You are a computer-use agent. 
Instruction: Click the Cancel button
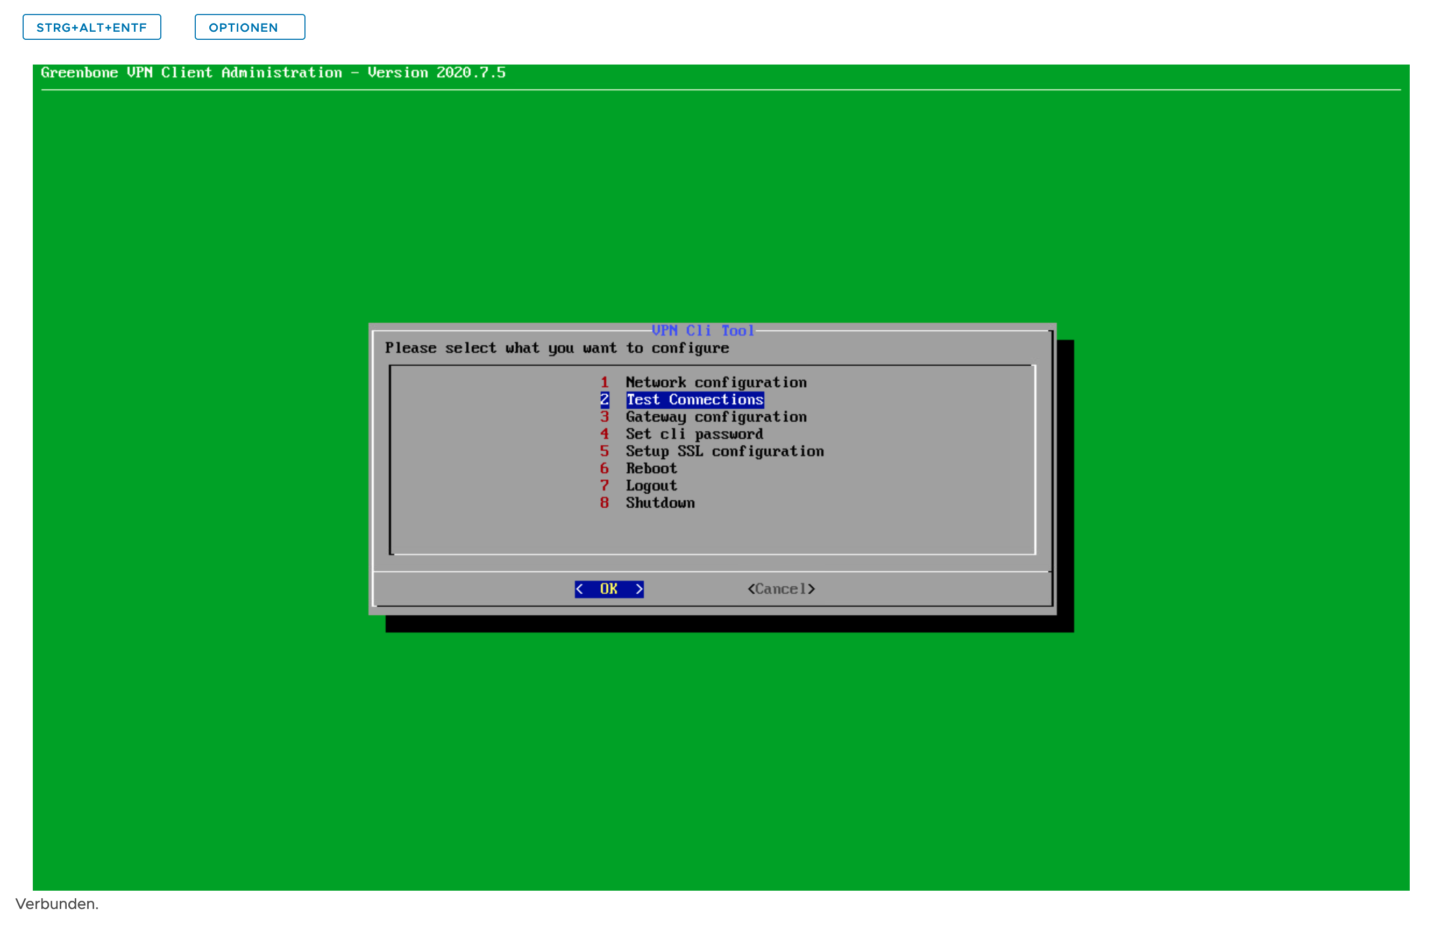click(x=782, y=589)
